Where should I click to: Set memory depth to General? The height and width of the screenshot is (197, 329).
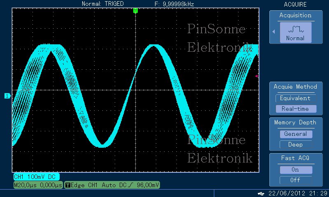[x=296, y=134]
